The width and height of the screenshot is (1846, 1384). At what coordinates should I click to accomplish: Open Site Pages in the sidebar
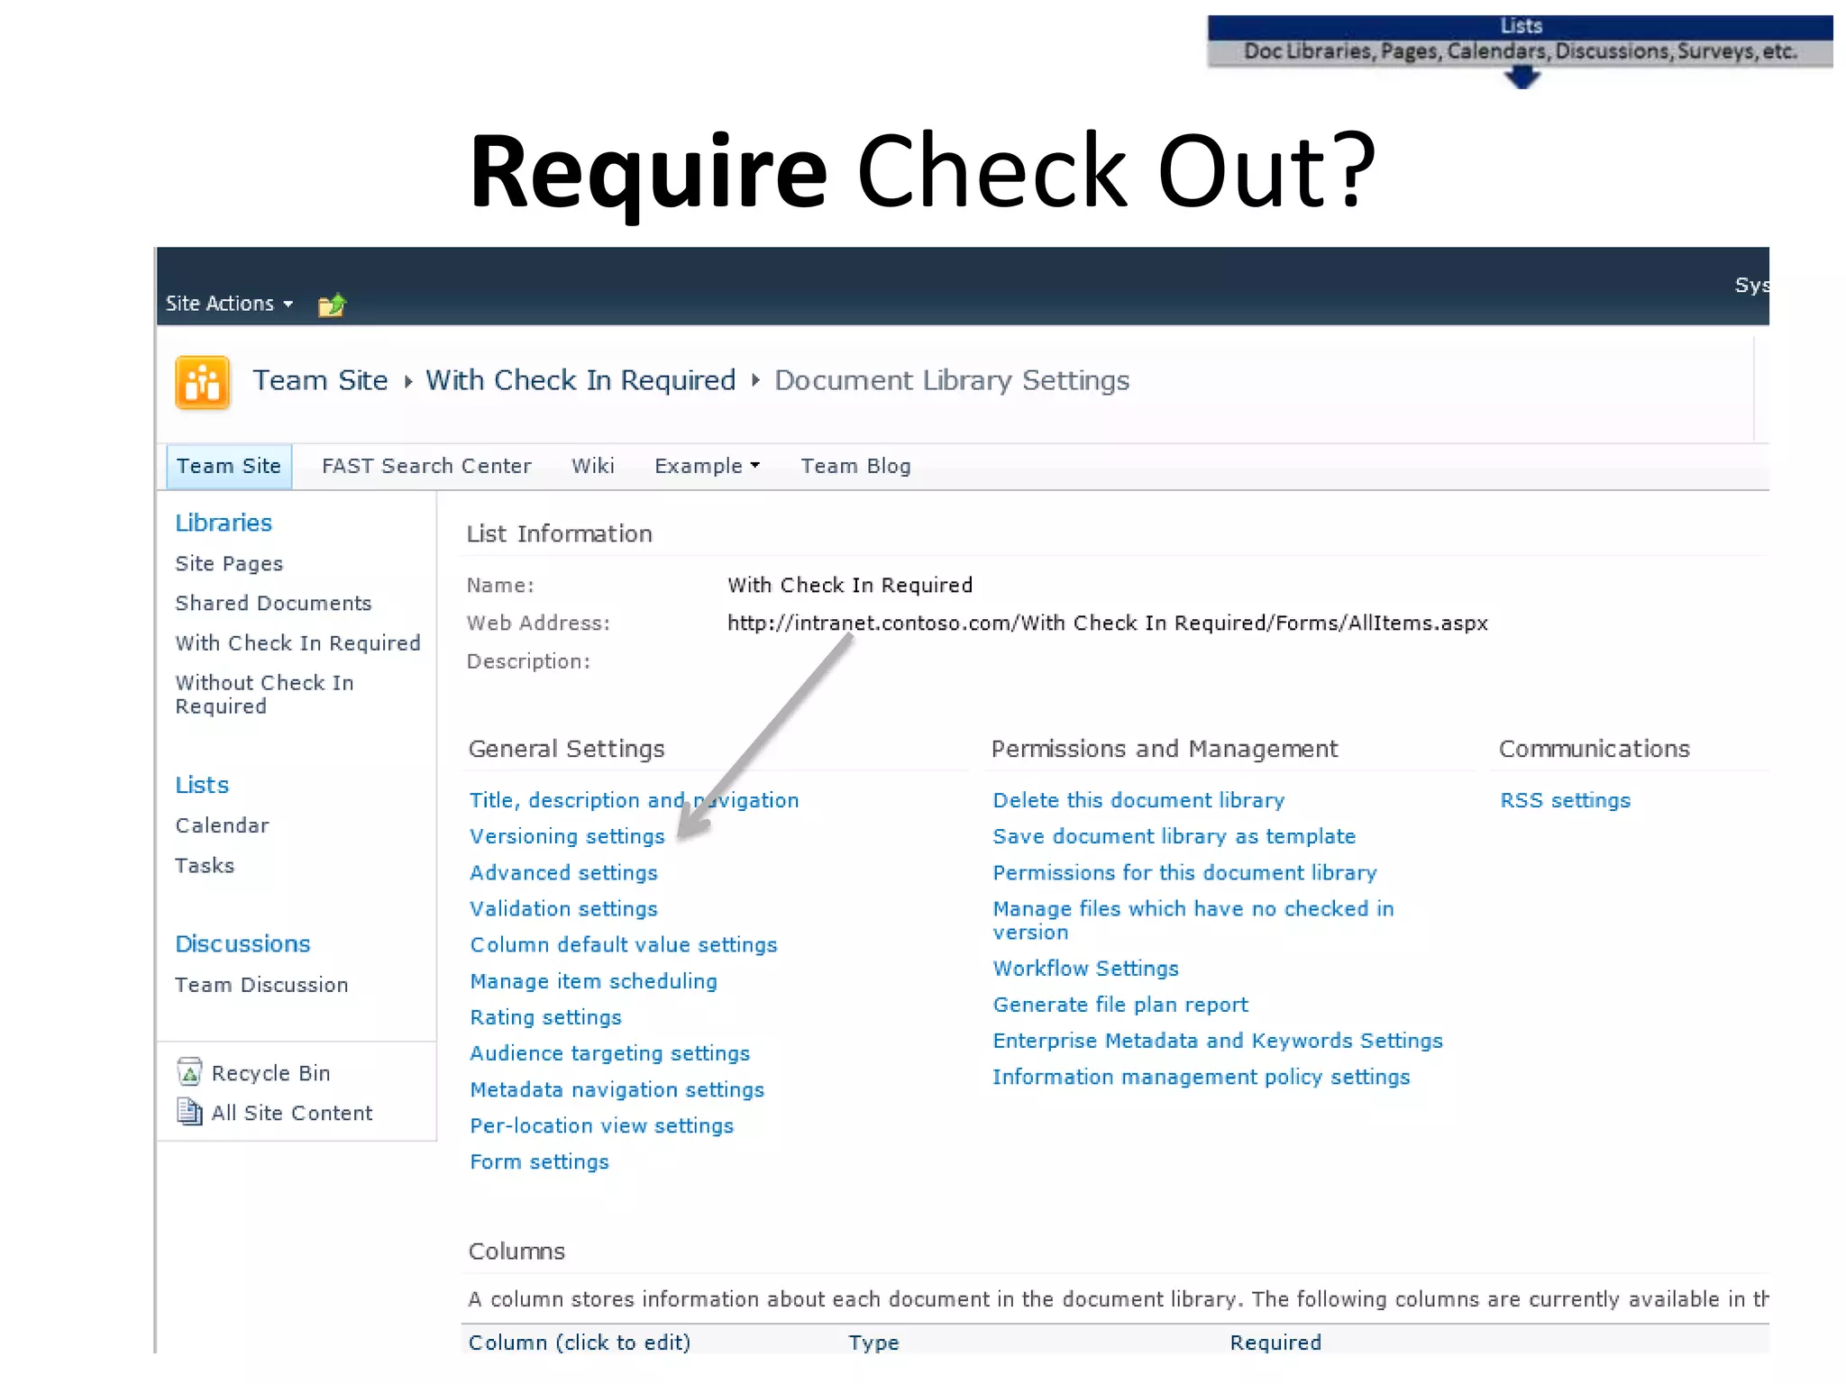(x=229, y=563)
